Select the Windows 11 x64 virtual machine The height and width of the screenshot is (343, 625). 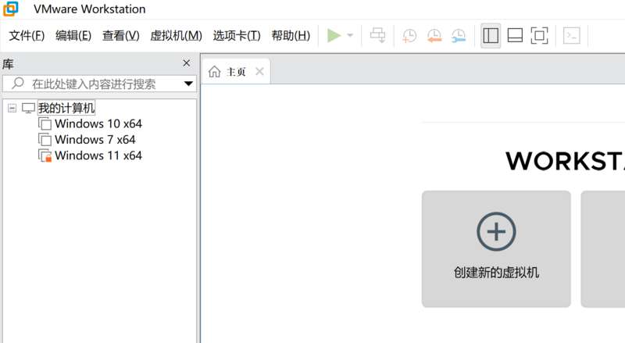[x=98, y=155]
